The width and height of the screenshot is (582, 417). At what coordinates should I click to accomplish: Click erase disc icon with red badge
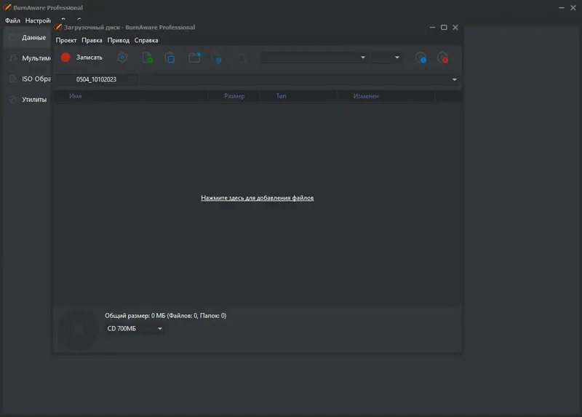442,57
